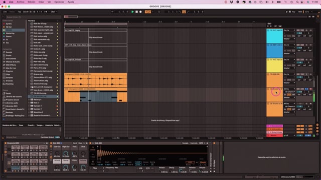This screenshot has height=180, width=321.
Task: Open macOS Control Center
Action: [302, 2]
